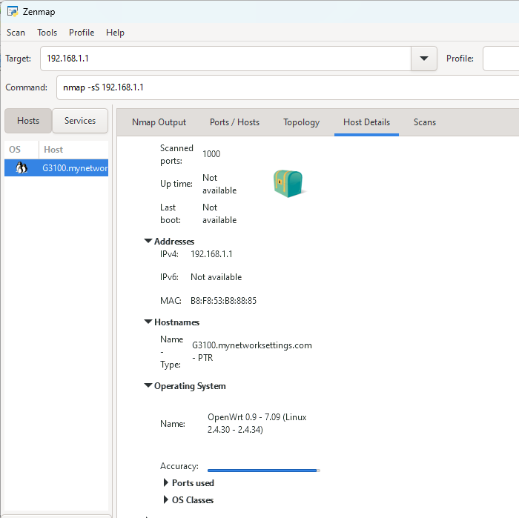Open the Scan menu

click(16, 33)
